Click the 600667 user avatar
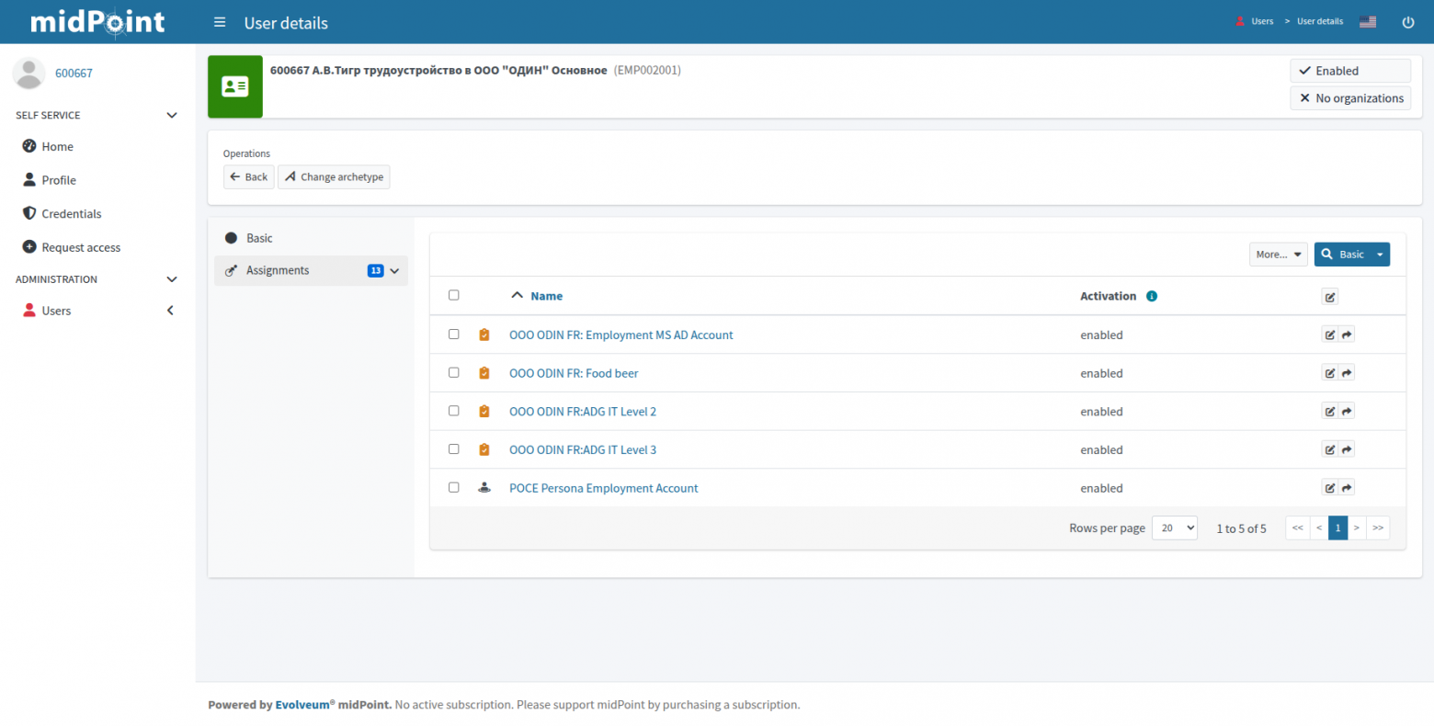 29,74
